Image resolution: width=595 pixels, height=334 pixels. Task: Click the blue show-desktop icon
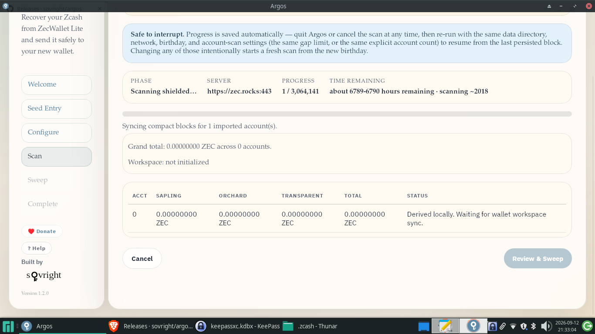423,326
